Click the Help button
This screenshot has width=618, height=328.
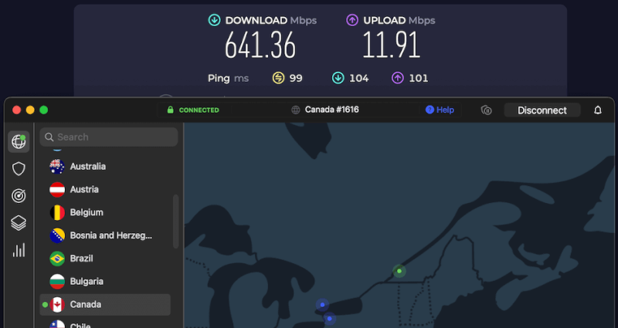tap(440, 110)
